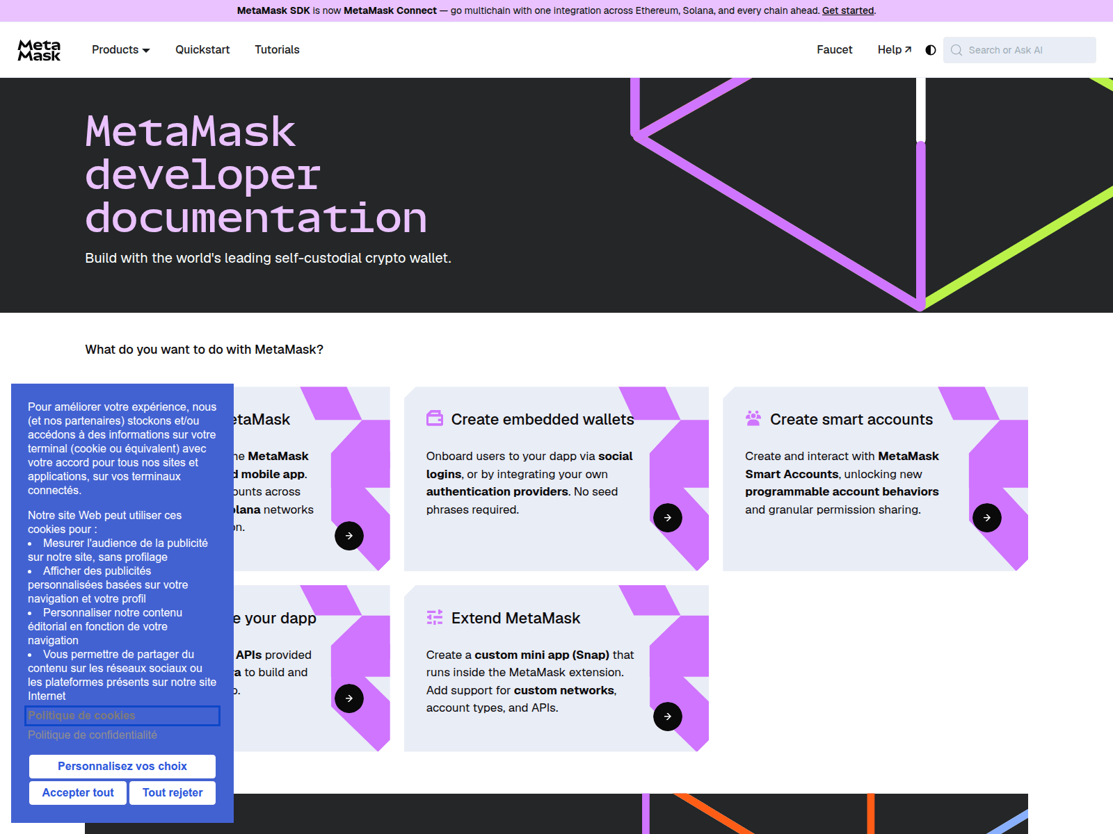Image resolution: width=1113 pixels, height=834 pixels.
Task: Click the smart accounts arrow button
Action: coord(986,518)
